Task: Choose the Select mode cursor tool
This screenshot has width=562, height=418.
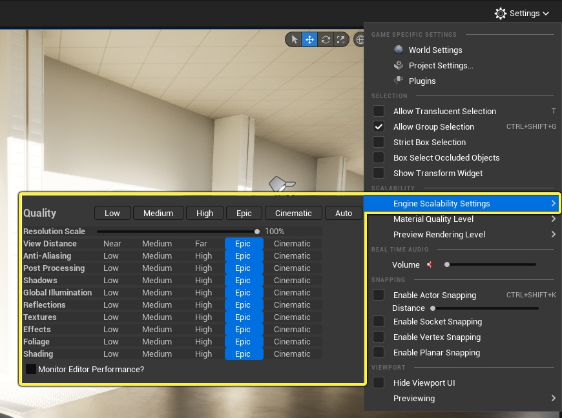Action: point(295,39)
